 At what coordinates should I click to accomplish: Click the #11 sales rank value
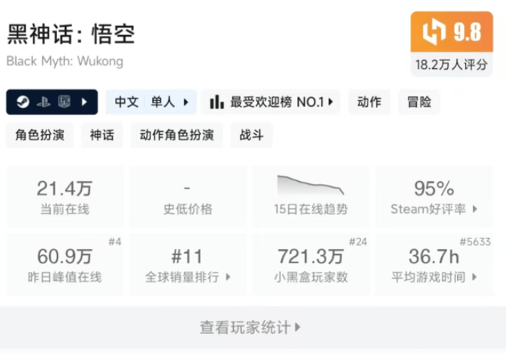click(187, 257)
